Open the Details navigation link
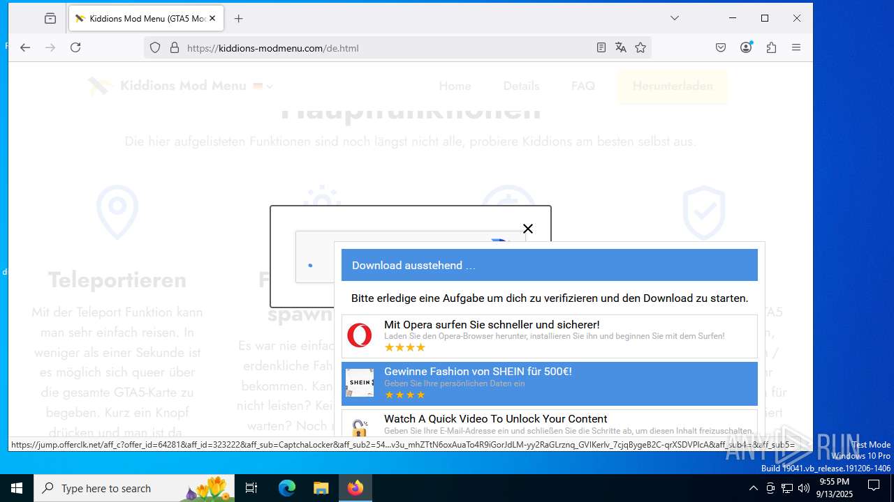This screenshot has width=894, height=502. click(521, 86)
